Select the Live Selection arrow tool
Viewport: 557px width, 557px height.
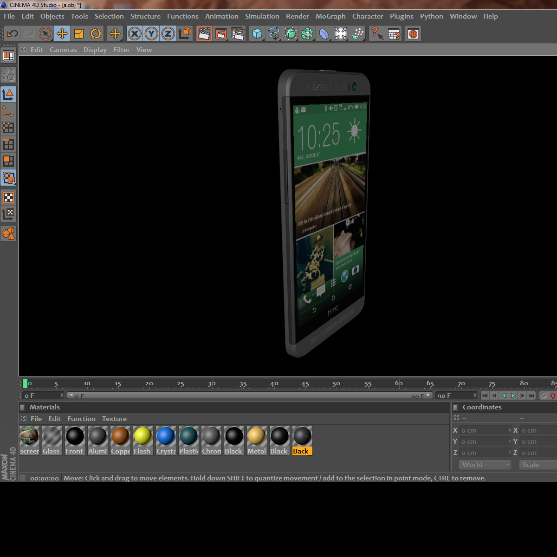[x=45, y=33]
